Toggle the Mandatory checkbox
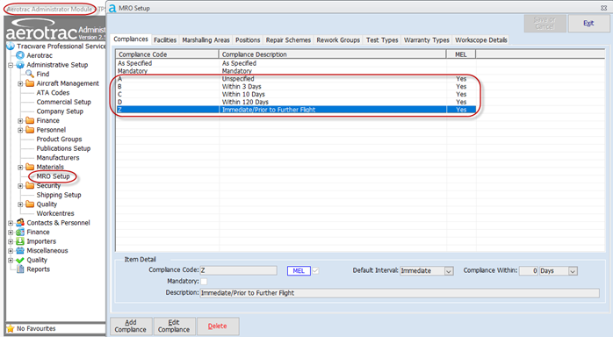 click(x=204, y=281)
